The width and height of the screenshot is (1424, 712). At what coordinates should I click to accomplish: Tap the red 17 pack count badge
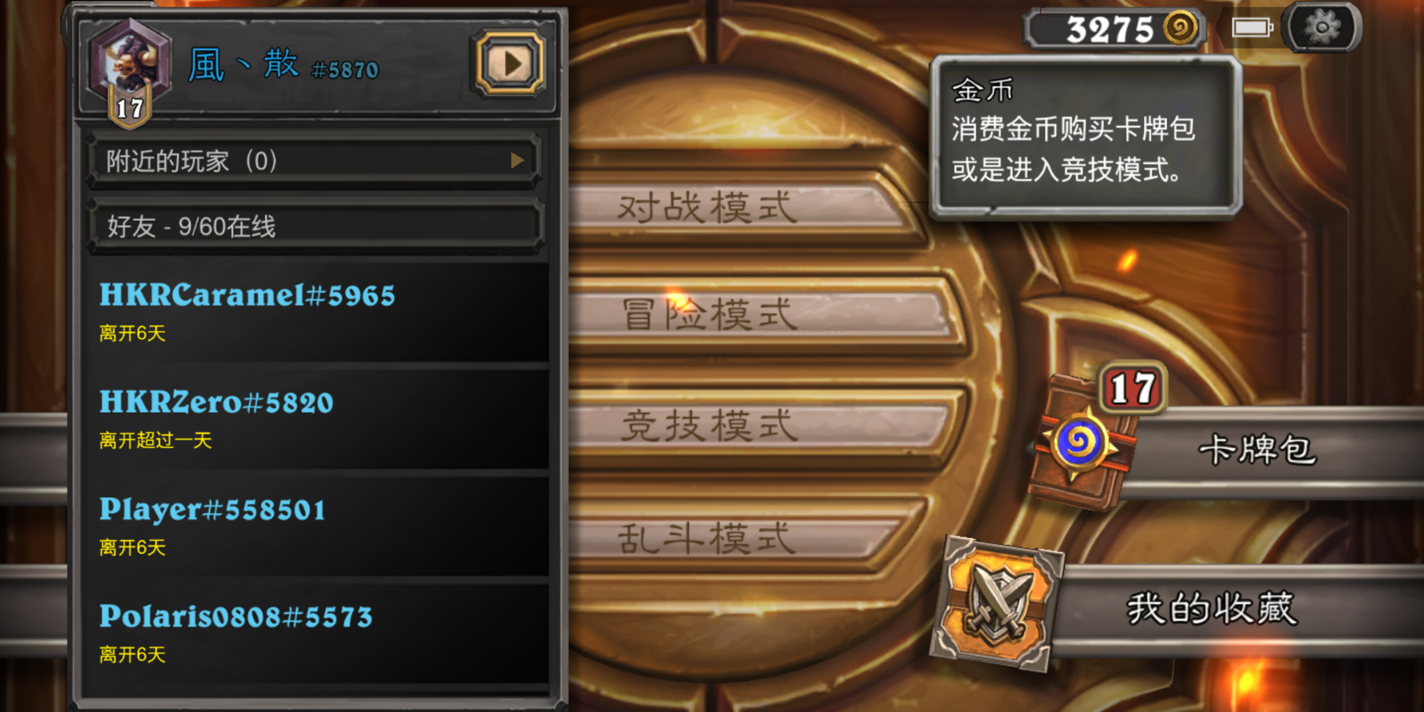(x=1133, y=388)
